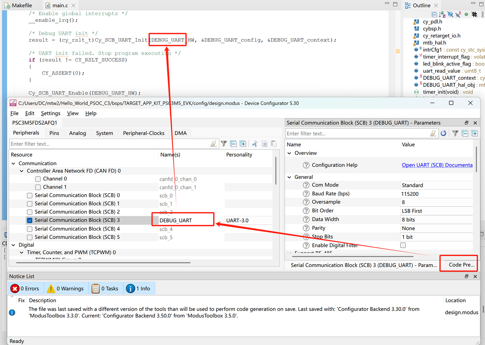Expand all parameters with the plus icon

pos(475,133)
